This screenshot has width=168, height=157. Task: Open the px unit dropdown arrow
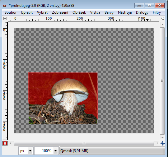coord(30,151)
